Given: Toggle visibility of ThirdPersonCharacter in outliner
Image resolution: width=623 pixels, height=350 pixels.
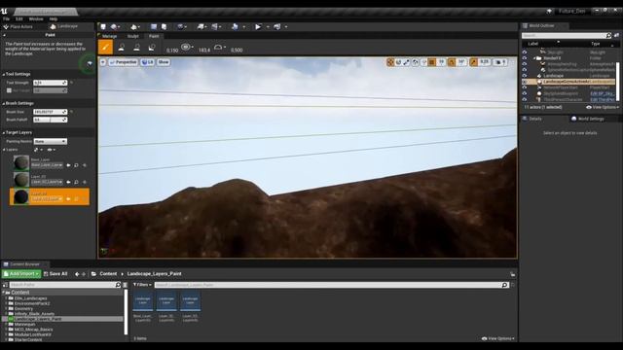Looking at the screenshot, I should coord(525,99).
